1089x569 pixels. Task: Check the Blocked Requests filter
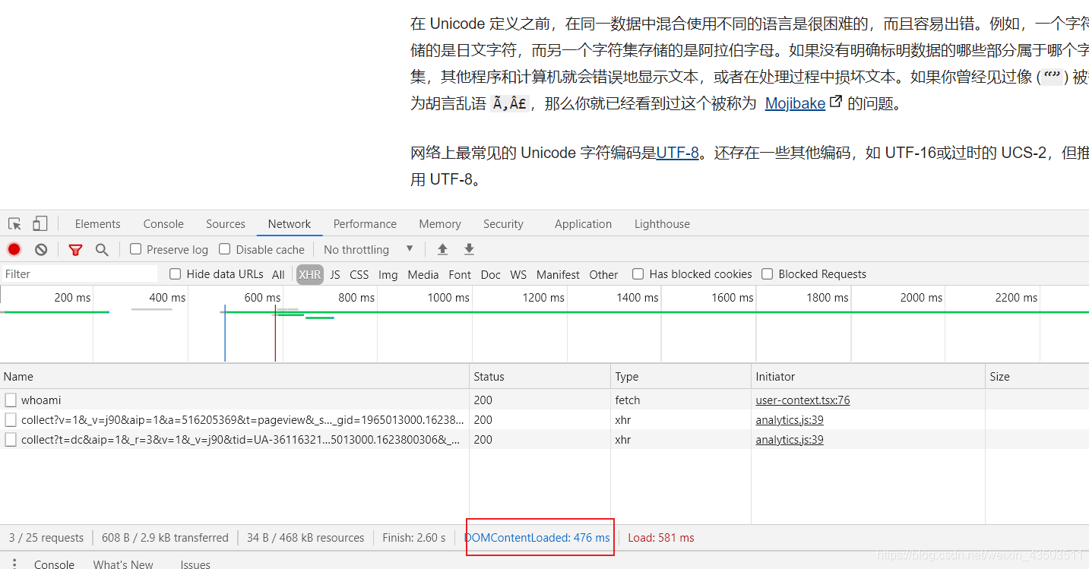point(768,274)
